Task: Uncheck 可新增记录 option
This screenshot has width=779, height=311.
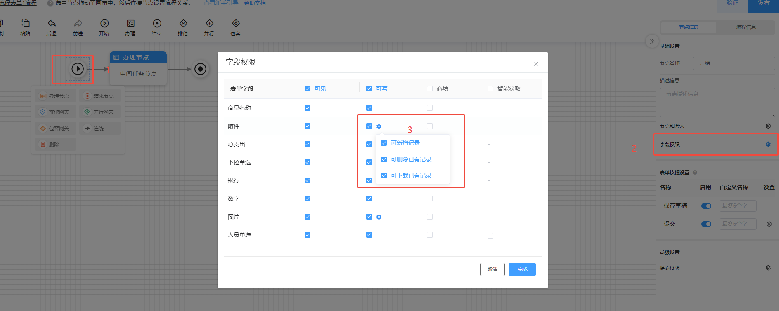Action: pos(384,143)
